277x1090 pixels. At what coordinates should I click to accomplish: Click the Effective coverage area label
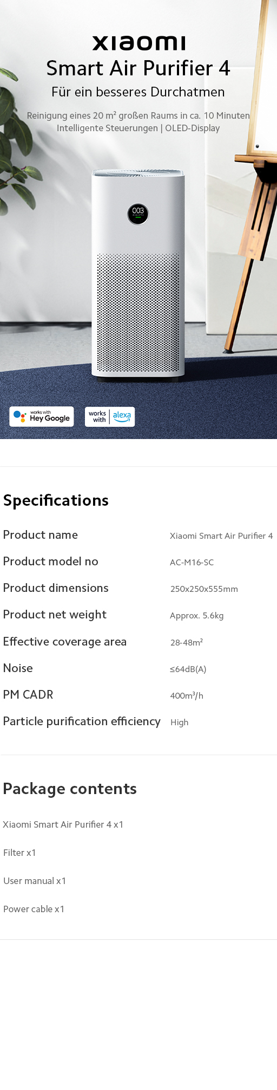click(65, 642)
